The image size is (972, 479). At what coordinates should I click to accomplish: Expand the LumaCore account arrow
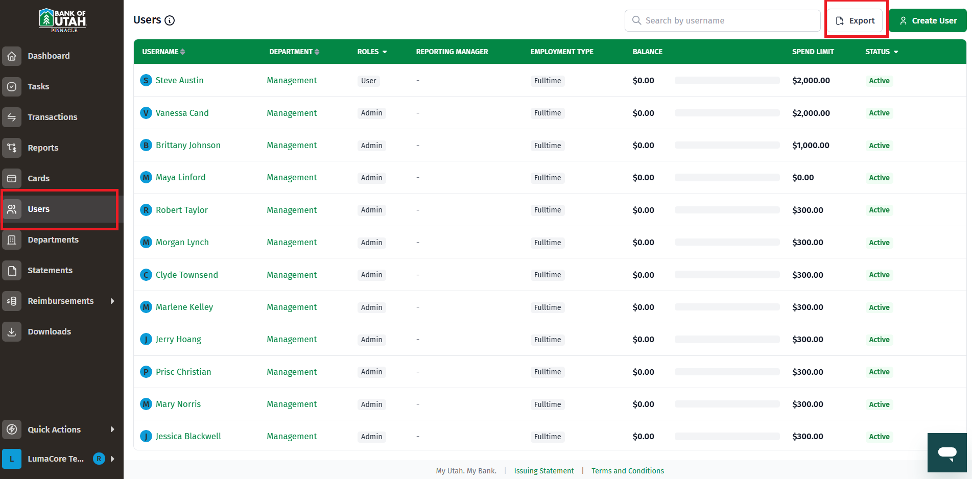pos(112,459)
